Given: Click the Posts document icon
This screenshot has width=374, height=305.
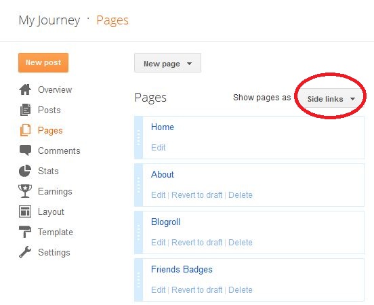Looking at the screenshot, I should 25,110.
